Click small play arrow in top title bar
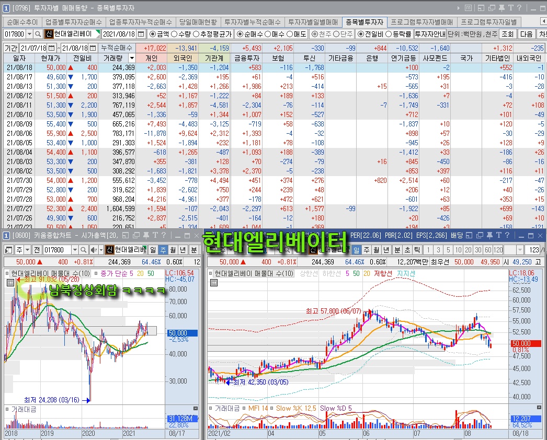547x440 pixels. click(x=459, y=8)
